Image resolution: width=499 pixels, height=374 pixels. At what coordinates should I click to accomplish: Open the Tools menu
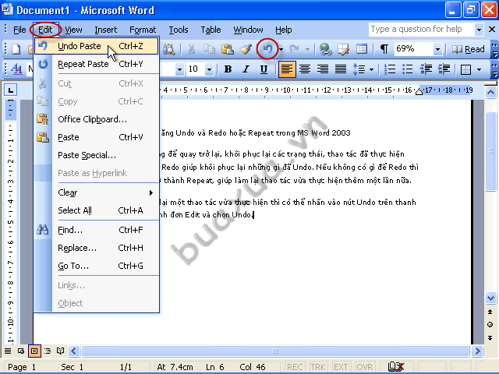179,30
